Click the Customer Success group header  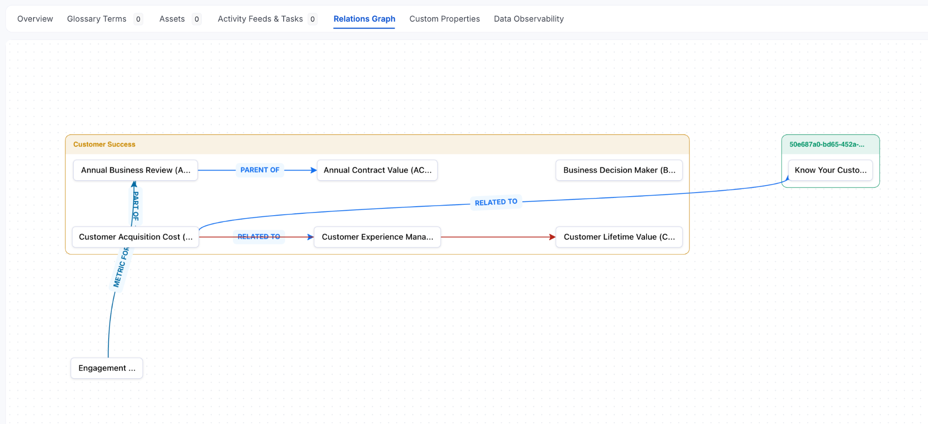click(x=104, y=145)
